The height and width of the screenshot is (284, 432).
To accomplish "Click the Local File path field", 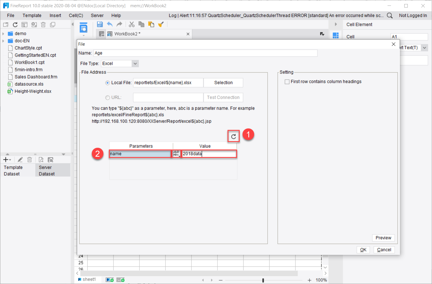I will pos(168,83).
